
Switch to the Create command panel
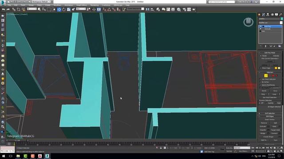(259, 15)
